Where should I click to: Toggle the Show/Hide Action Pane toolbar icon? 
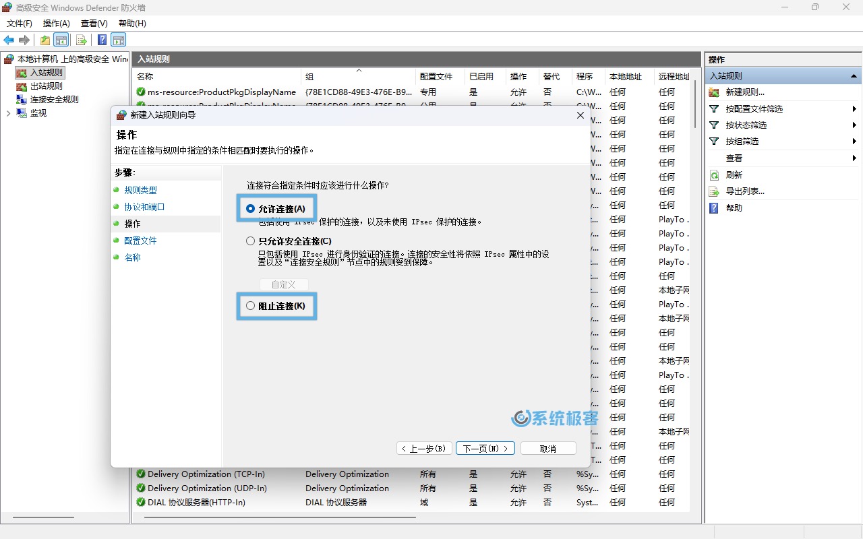click(x=119, y=40)
